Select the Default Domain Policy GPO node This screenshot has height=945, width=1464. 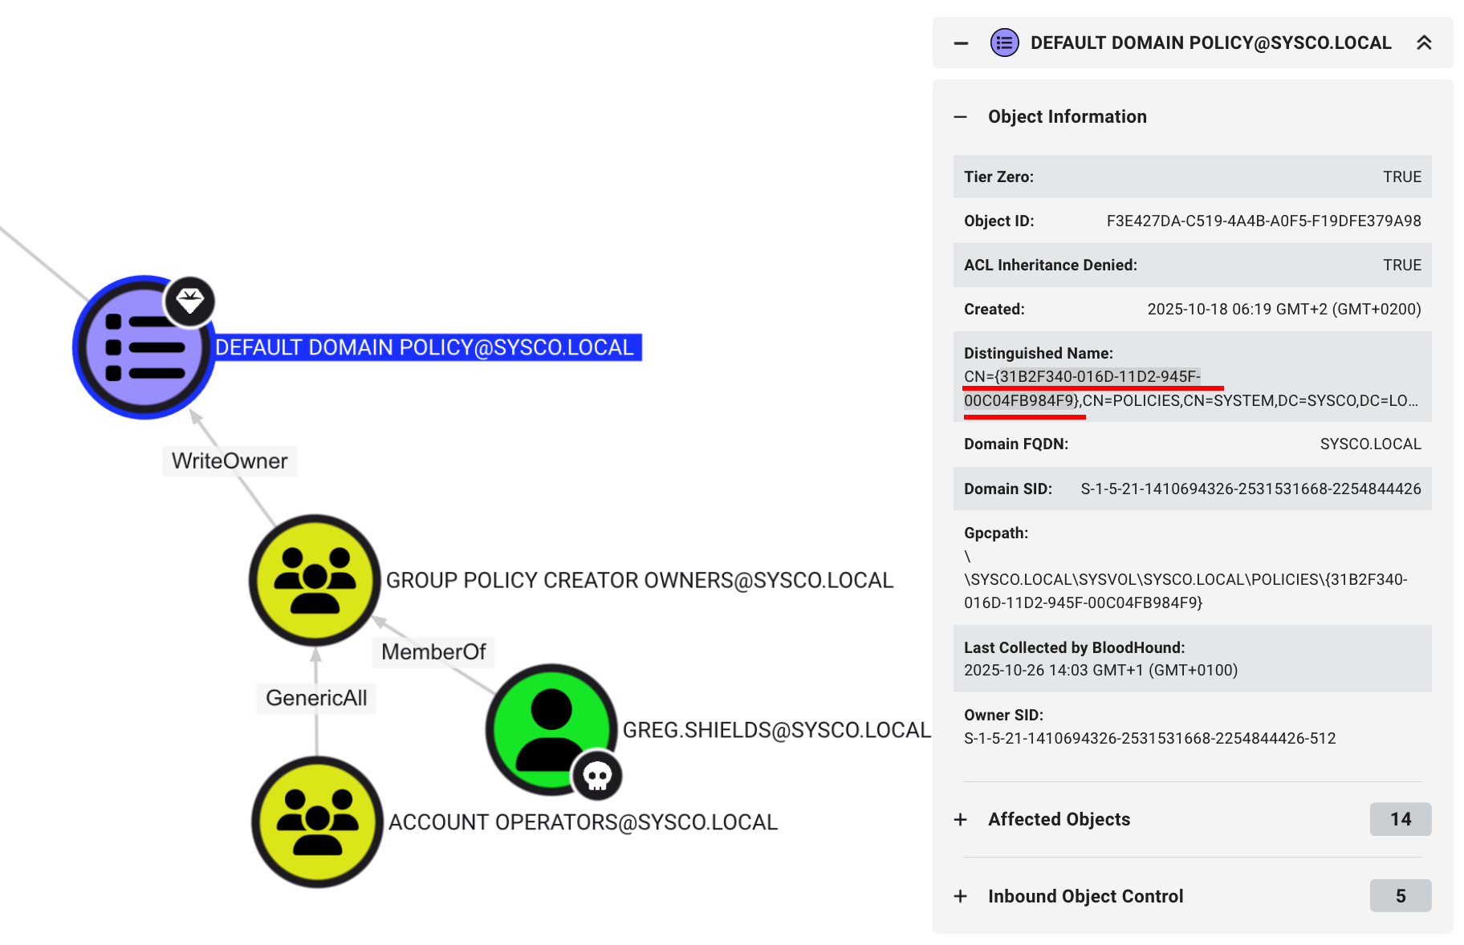point(143,347)
